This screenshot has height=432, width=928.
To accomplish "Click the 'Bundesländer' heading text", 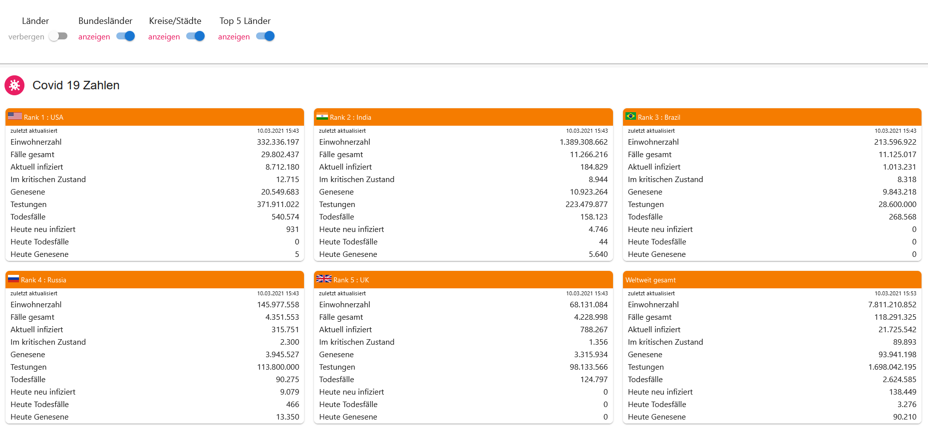I will pyautogui.click(x=105, y=21).
